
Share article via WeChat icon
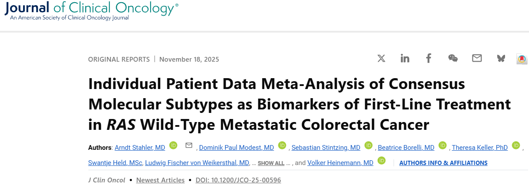click(x=453, y=58)
